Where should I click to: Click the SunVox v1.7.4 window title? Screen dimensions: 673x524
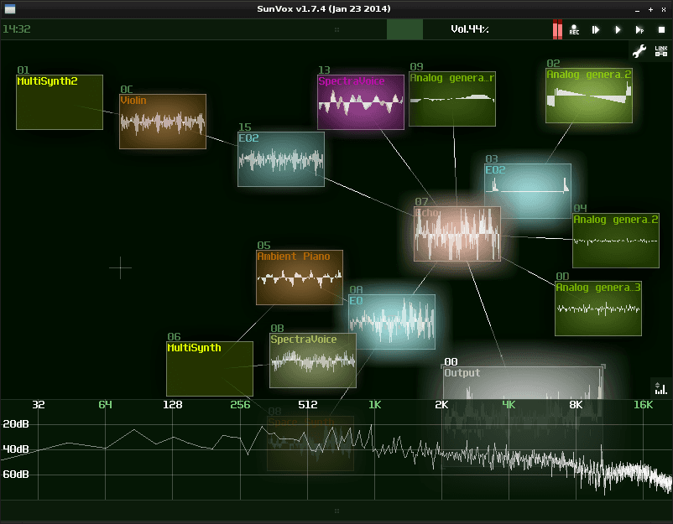(324, 8)
